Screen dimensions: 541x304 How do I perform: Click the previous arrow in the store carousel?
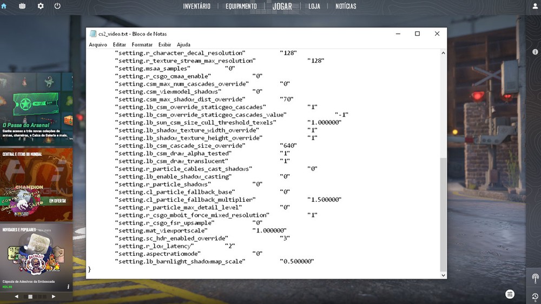[17, 296]
